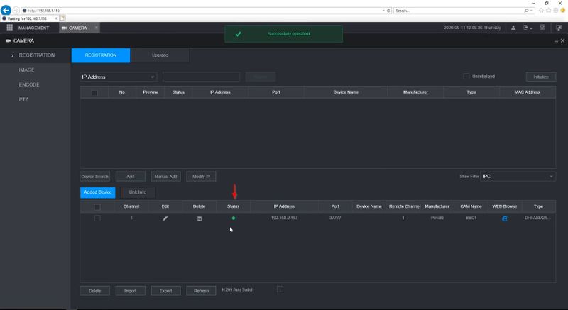The width and height of the screenshot is (568, 310).
Task: Click the bottom Delete button
Action: point(95,291)
